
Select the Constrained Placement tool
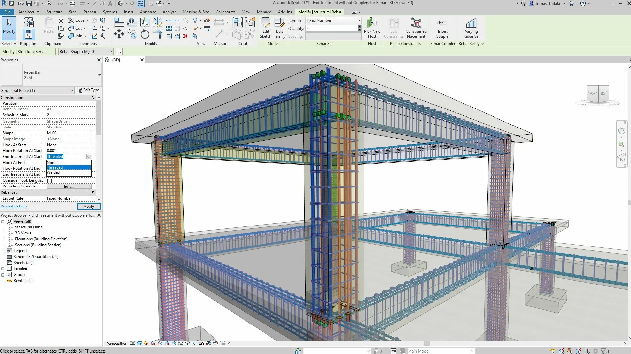pyautogui.click(x=416, y=23)
